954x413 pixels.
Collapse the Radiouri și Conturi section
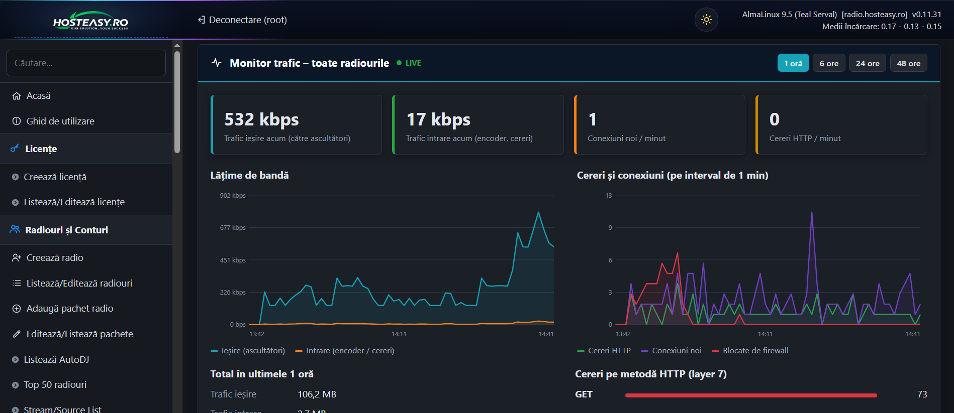click(86, 230)
